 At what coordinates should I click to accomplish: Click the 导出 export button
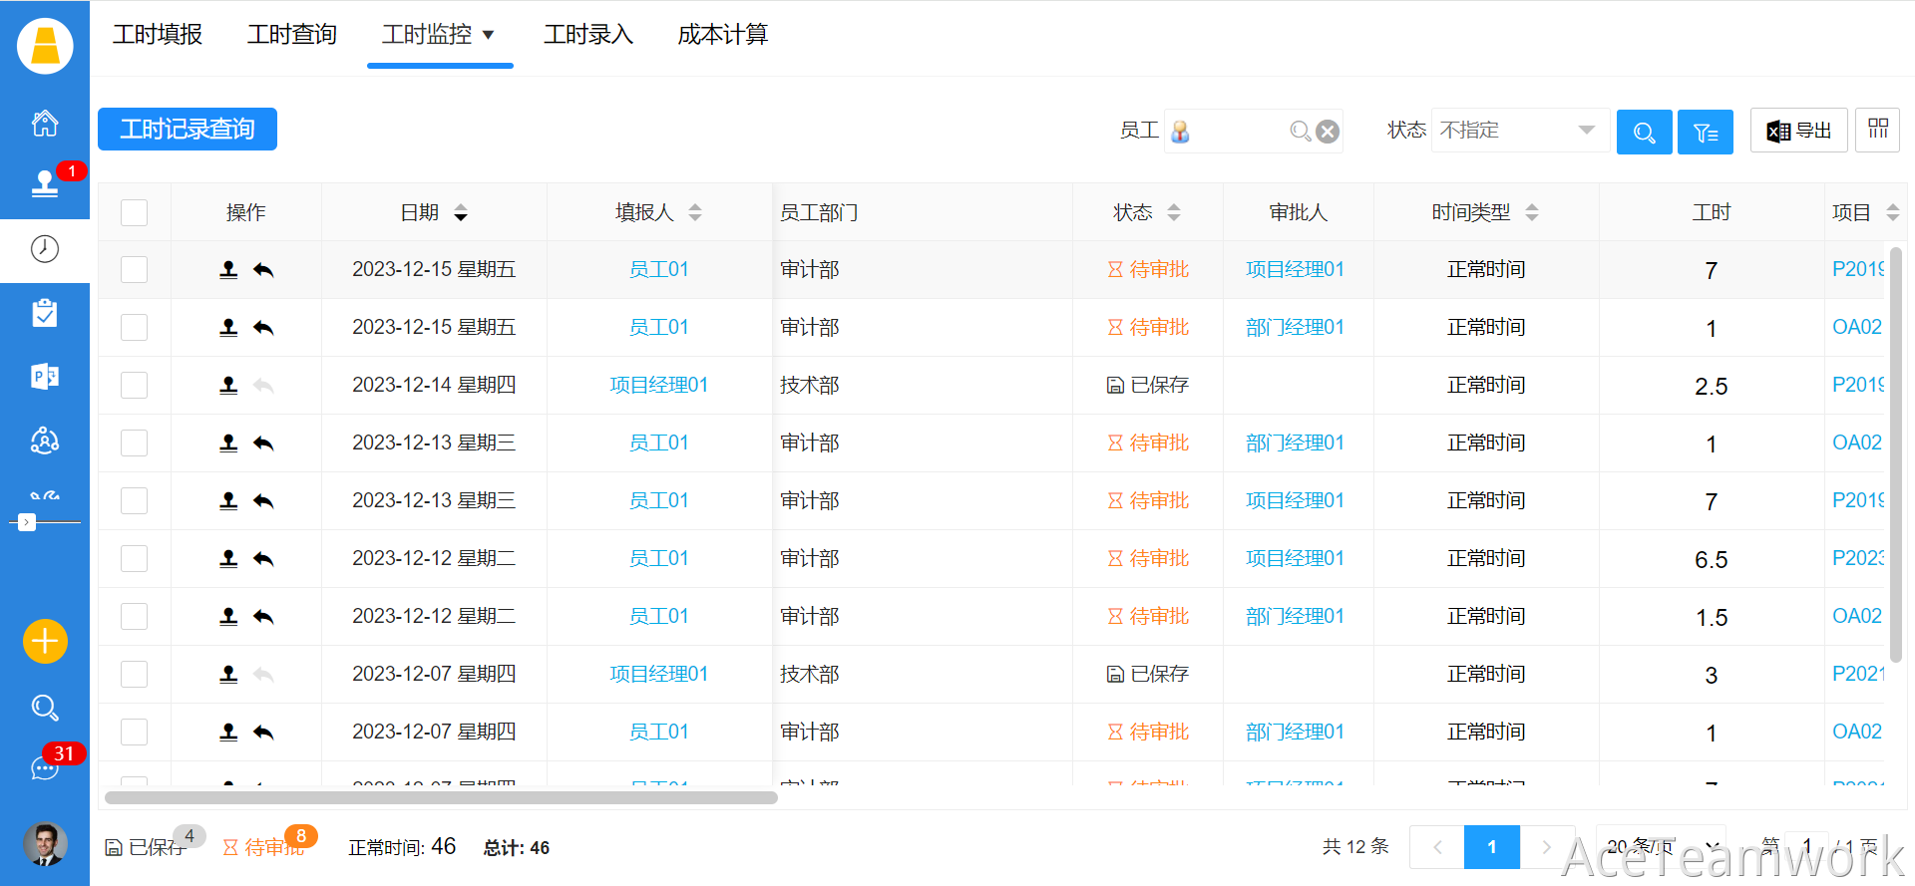tap(1798, 131)
